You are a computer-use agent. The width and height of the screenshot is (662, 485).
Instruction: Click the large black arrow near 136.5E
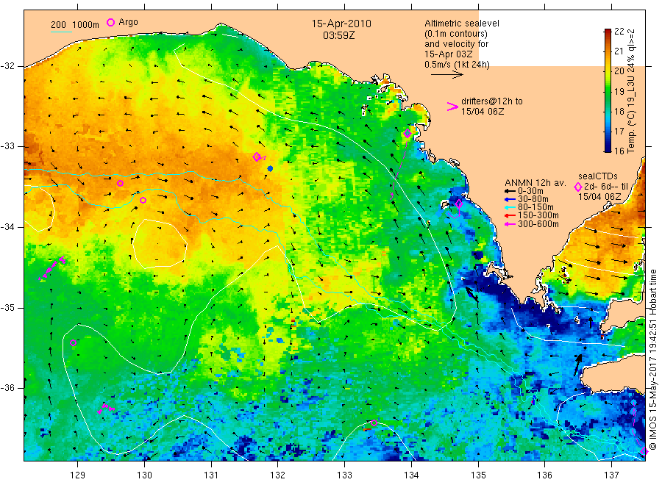(577, 365)
